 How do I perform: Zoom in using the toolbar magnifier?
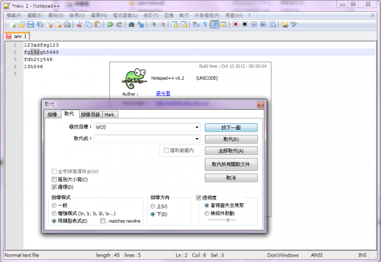tap(153, 24)
